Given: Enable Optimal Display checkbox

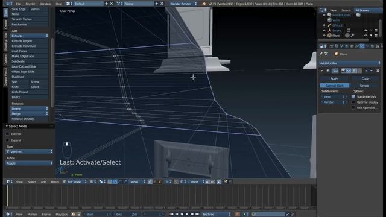Looking at the screenshot, I should click(353, 102).
